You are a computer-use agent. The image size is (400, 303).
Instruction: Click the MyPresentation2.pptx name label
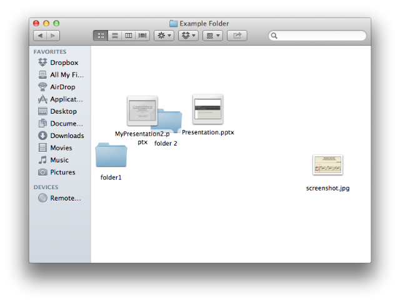142,138
